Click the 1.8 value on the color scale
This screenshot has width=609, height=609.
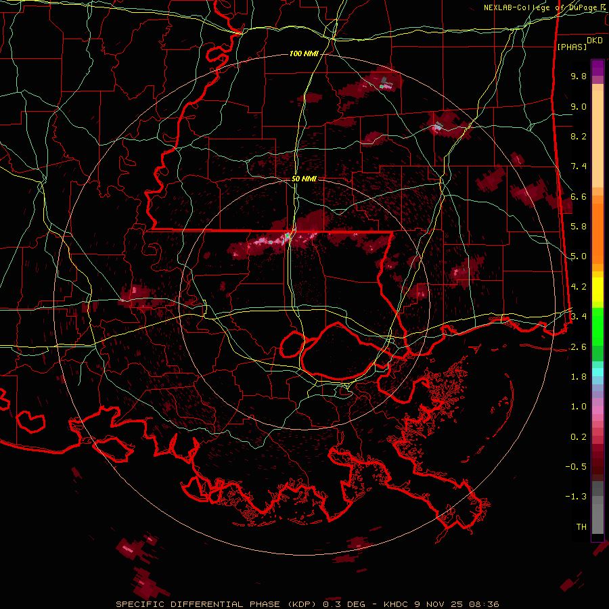(579, 377)
